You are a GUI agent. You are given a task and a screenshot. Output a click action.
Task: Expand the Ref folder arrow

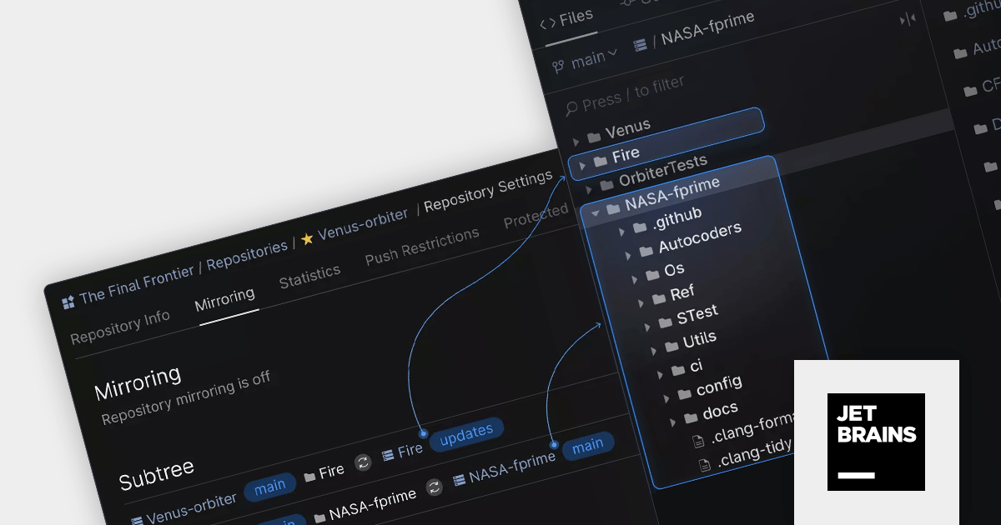point(641,303)
